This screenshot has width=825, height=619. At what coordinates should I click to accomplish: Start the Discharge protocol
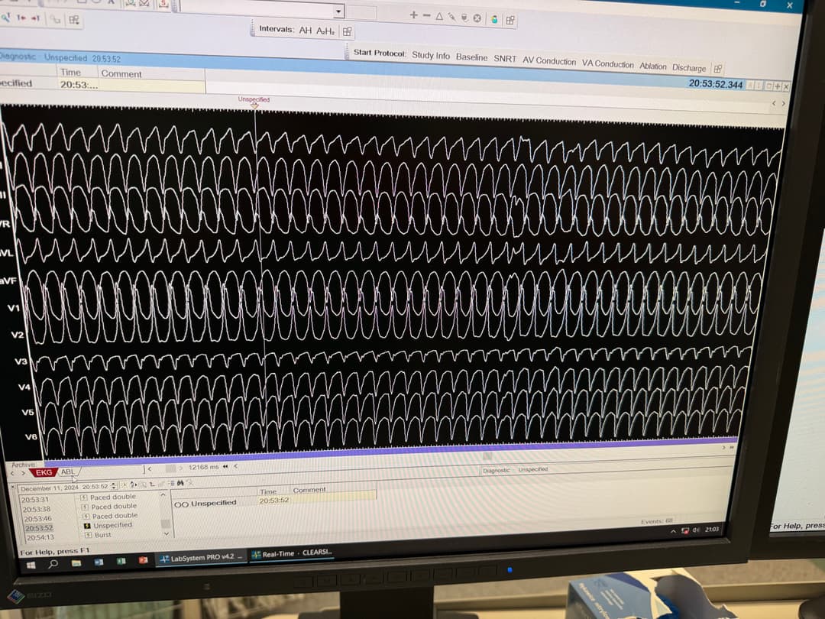click(689, 67)
